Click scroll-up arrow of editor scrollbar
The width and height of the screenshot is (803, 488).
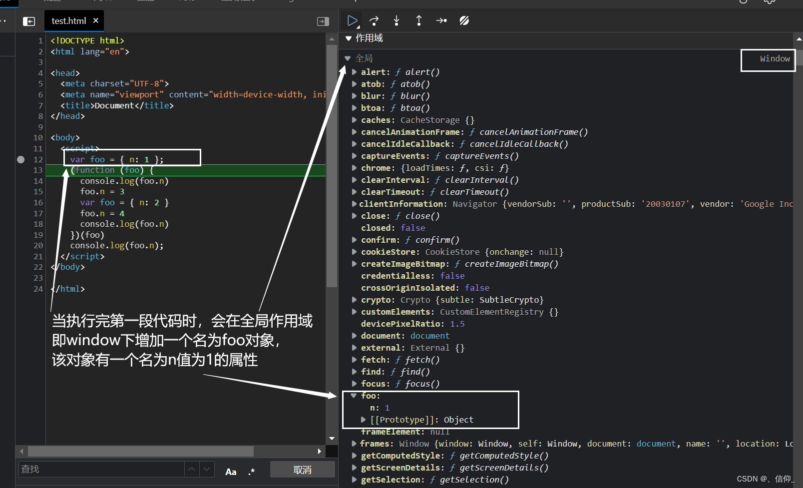(x=332, y=39)
